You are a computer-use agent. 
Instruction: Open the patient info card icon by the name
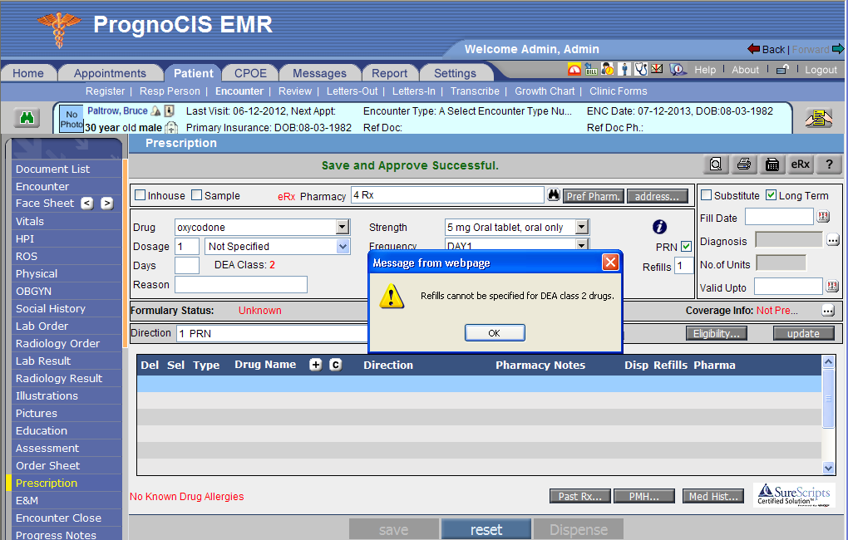click(170, 110)
